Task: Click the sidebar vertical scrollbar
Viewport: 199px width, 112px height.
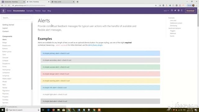Action: [x=32, y=56]
